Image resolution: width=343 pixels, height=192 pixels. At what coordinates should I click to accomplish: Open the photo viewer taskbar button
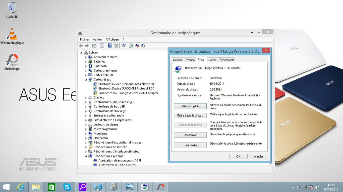click(x=129, y=187)
